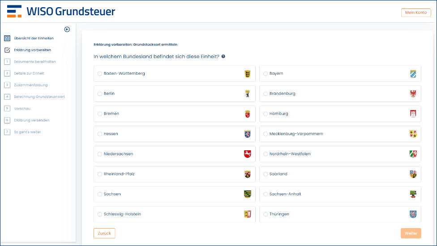Click the Mecklenburg-Vorpommern coat of arms

click(x=413, y=134)
